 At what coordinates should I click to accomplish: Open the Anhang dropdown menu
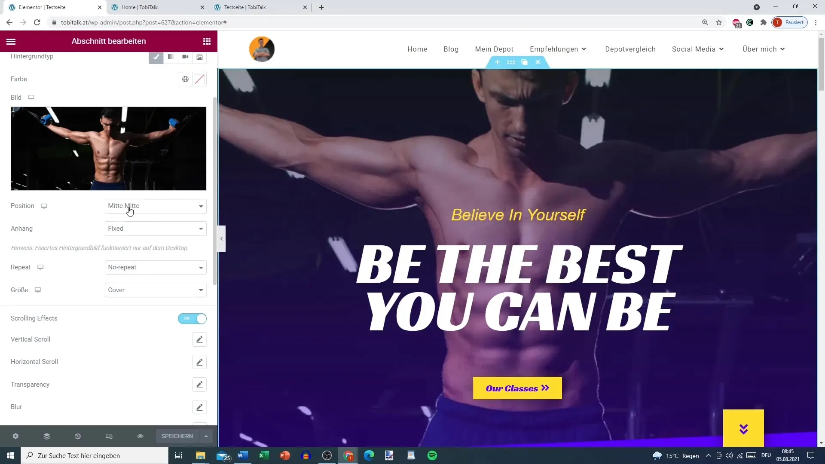tap(155, 228)
